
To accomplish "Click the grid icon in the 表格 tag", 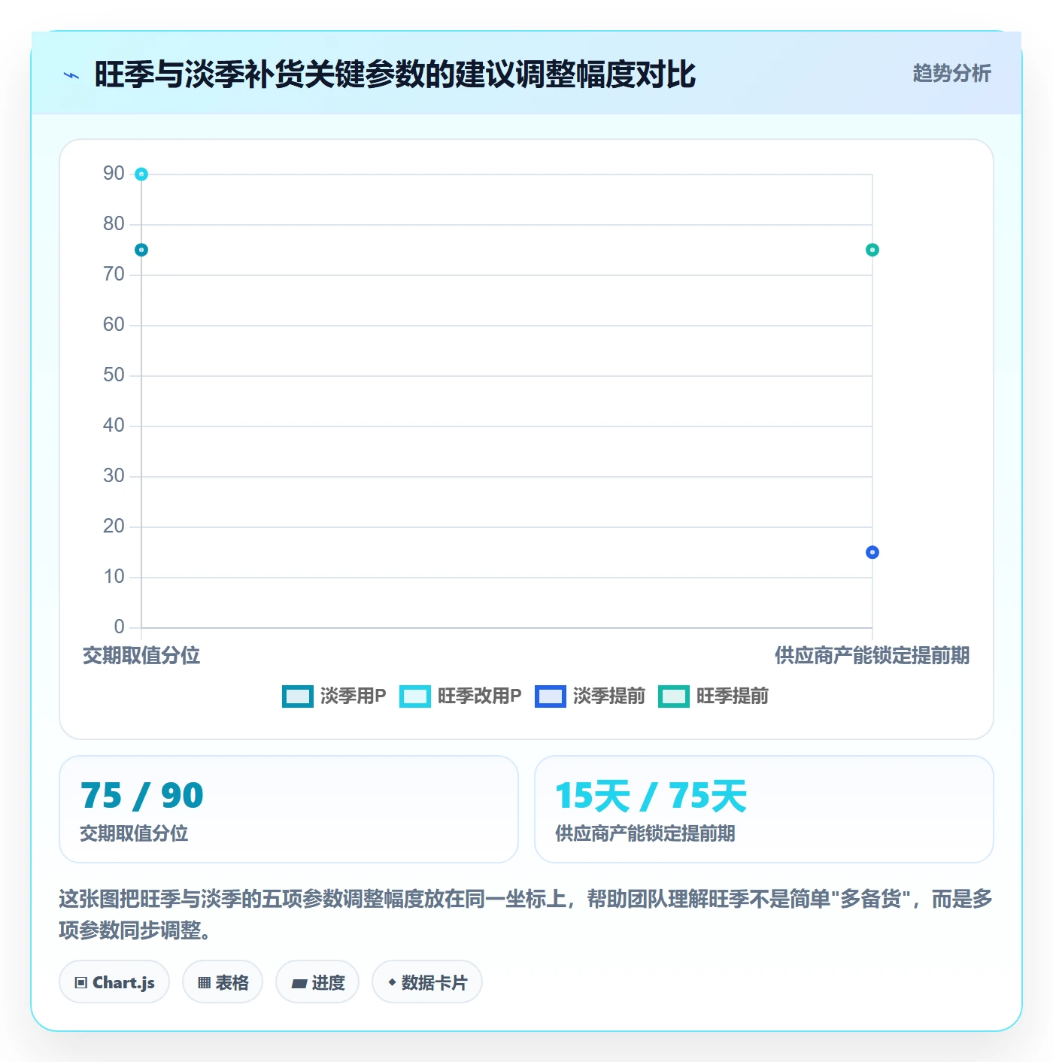I will [204, 983].
